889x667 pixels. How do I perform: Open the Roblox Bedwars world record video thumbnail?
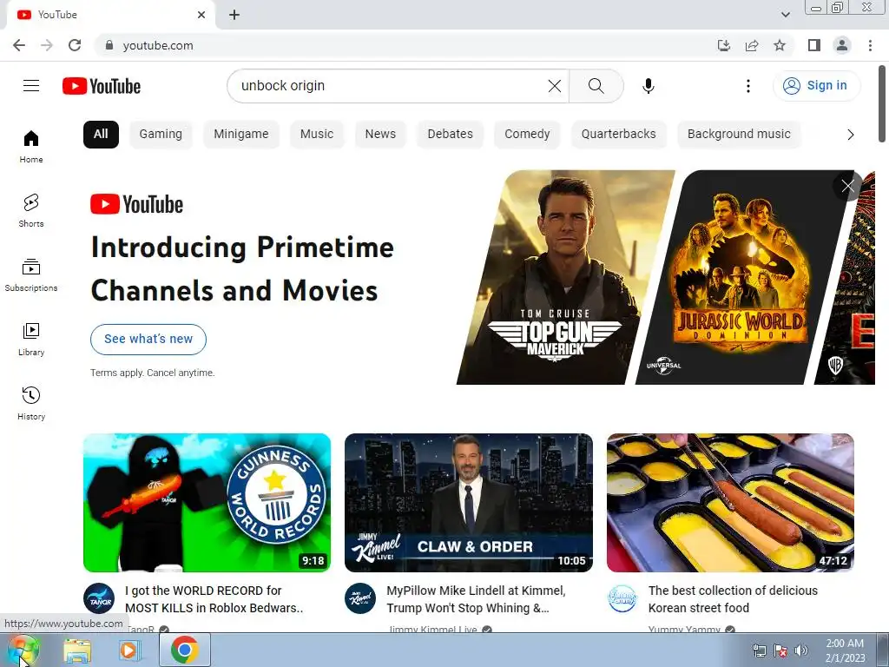(207, 503)
